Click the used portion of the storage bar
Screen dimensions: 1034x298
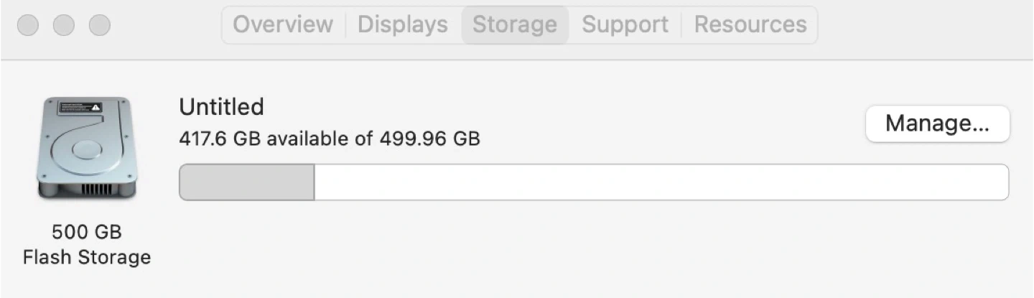coord(246,182)
